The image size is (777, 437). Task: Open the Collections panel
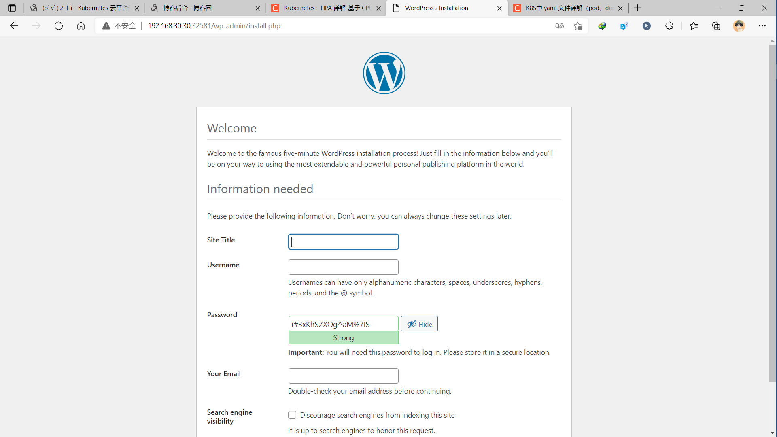(x=716, y=25)
